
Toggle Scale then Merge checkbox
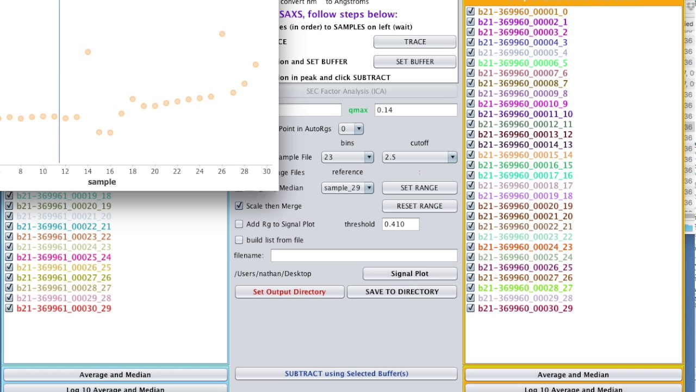[239, 206]
